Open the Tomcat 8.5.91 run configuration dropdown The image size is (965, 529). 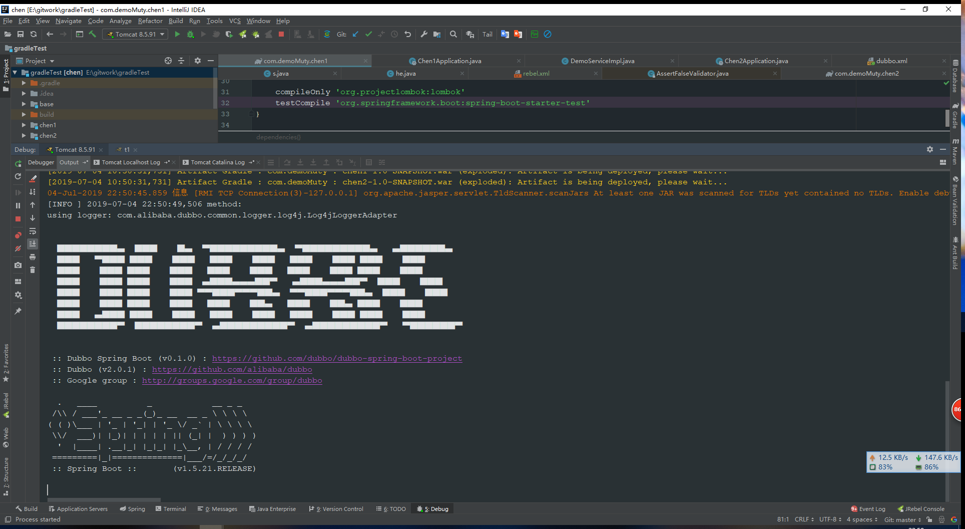tap(135, 35)
